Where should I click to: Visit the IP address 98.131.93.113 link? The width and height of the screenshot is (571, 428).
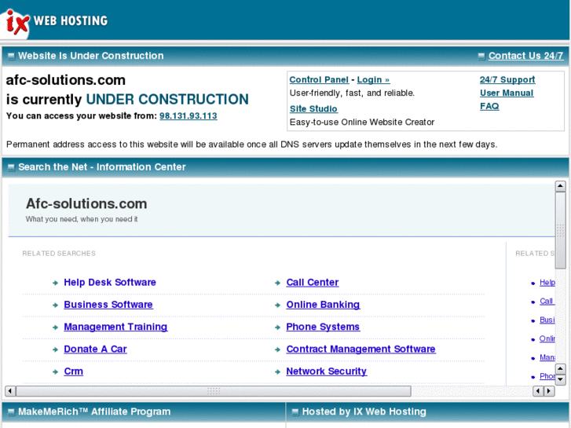189,115
